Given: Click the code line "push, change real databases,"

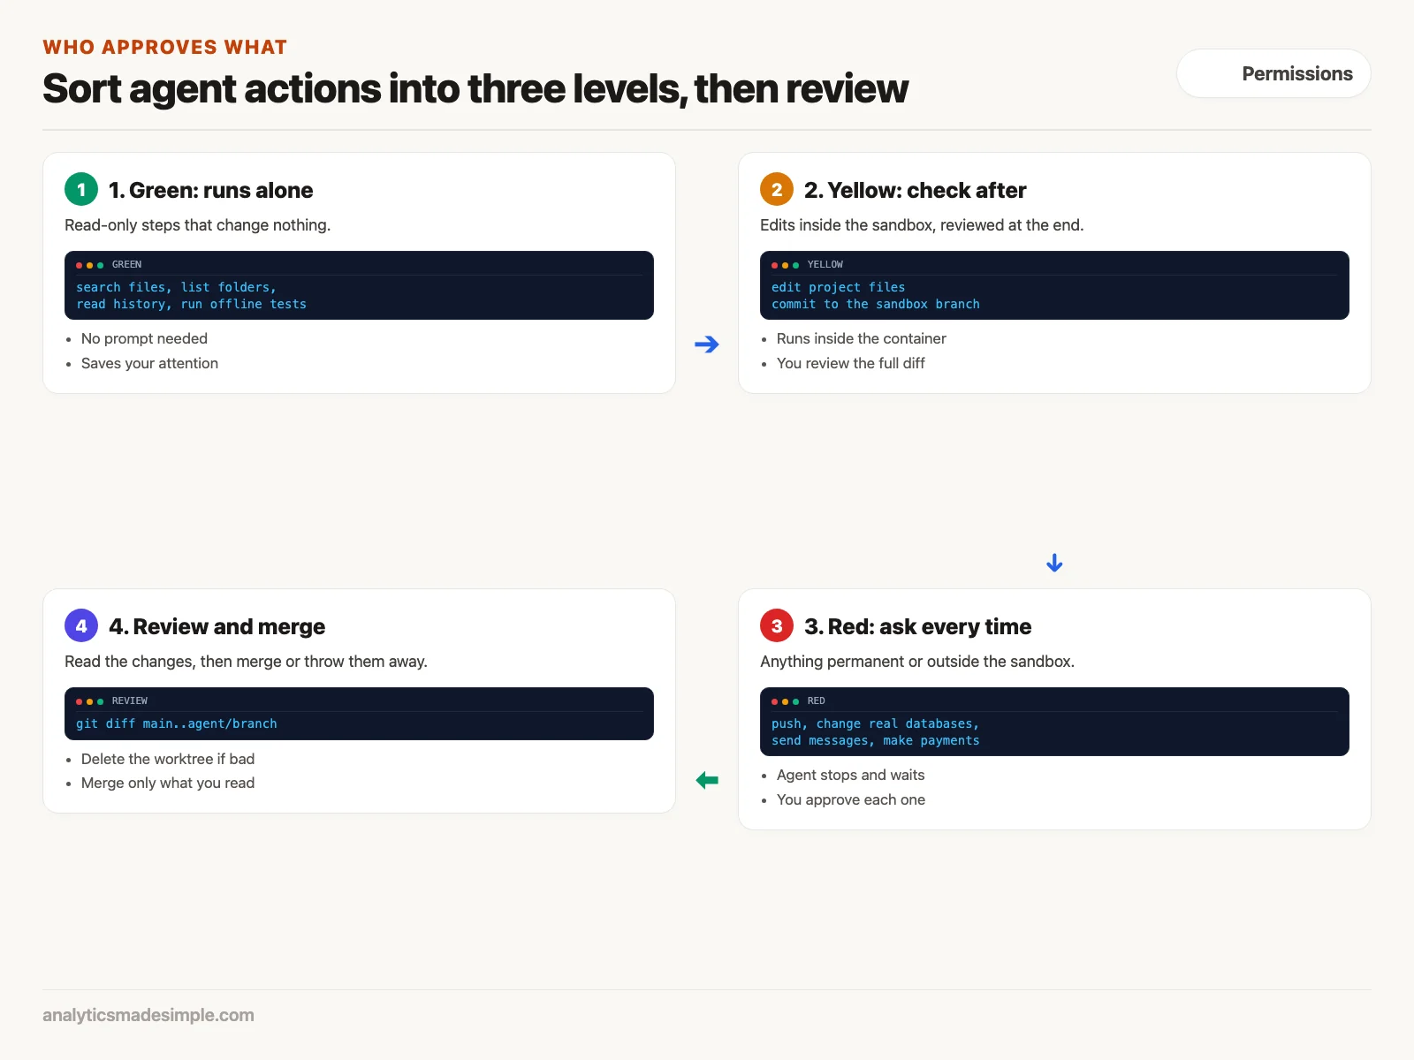Looking at the screenshot, I should point(875,723).
